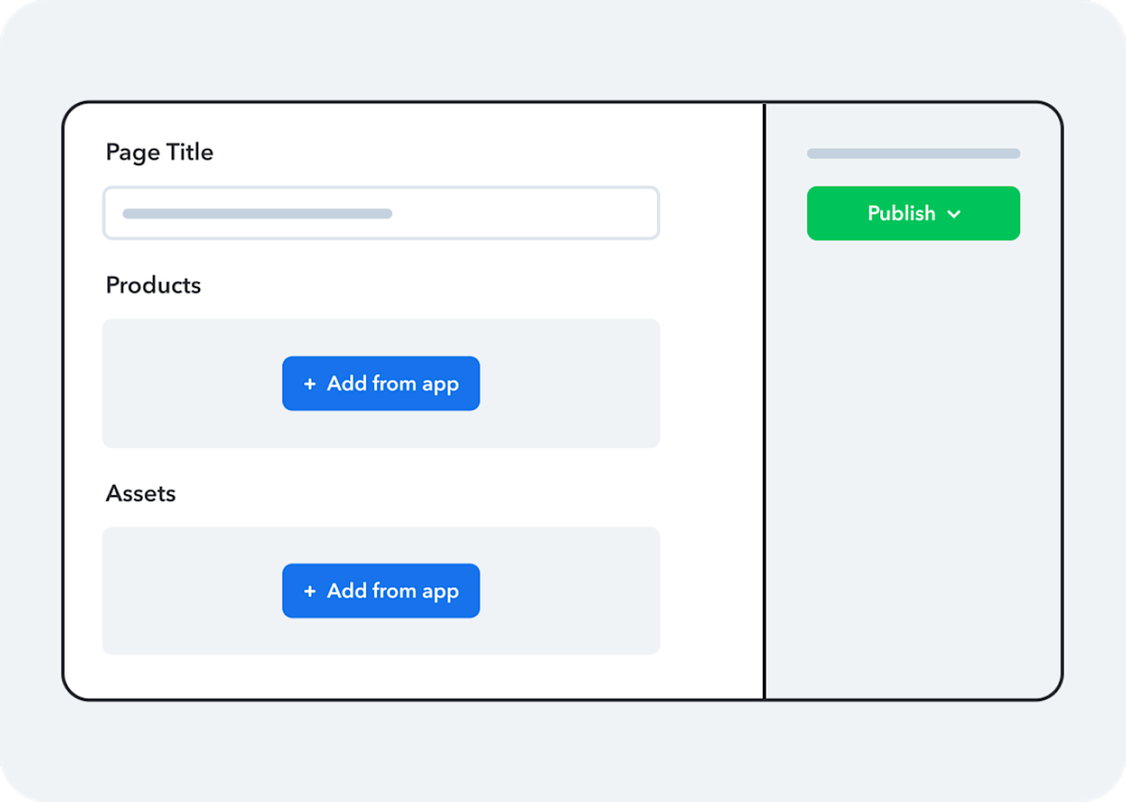Select the Assets section heading
The image size is (1126, 802).
pos(141,493)
